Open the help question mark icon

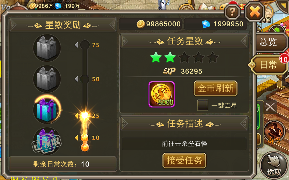coord(232,12)
